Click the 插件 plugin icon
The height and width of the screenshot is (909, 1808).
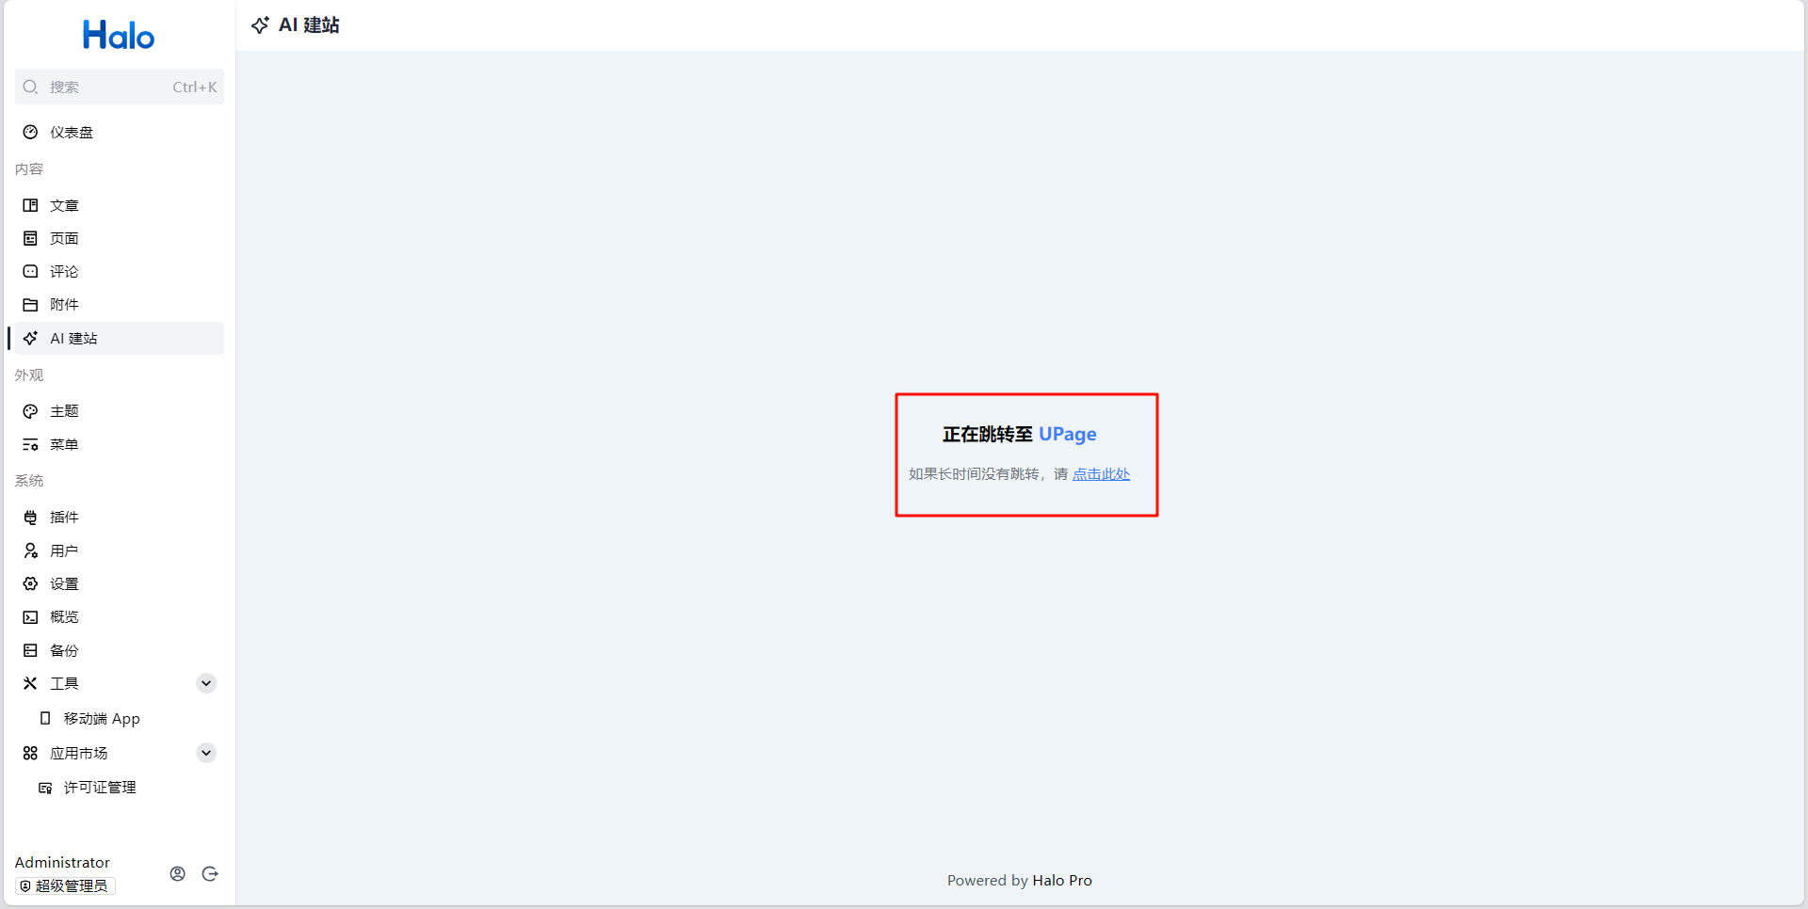coord(31,518)
